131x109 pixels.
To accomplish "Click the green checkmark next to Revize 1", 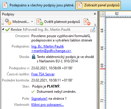I will coord(8,30).
